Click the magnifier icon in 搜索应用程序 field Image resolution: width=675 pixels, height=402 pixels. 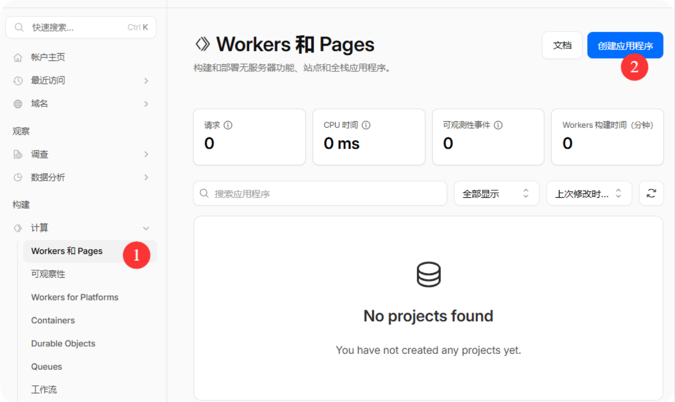[x=204, y=193]
